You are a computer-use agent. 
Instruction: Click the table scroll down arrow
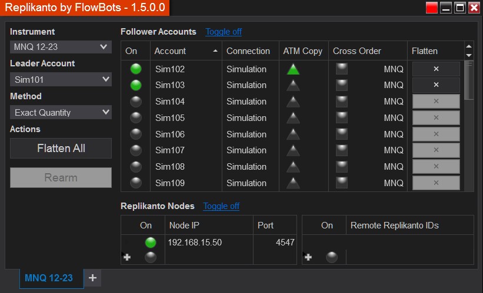pos(469,55)
